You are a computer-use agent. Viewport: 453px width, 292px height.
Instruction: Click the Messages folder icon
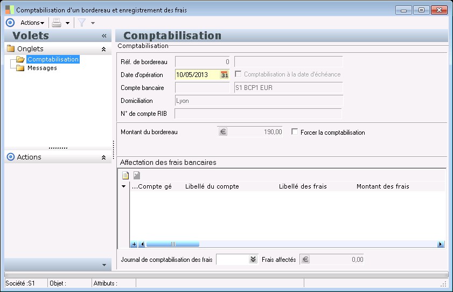(x=20, y=68)
